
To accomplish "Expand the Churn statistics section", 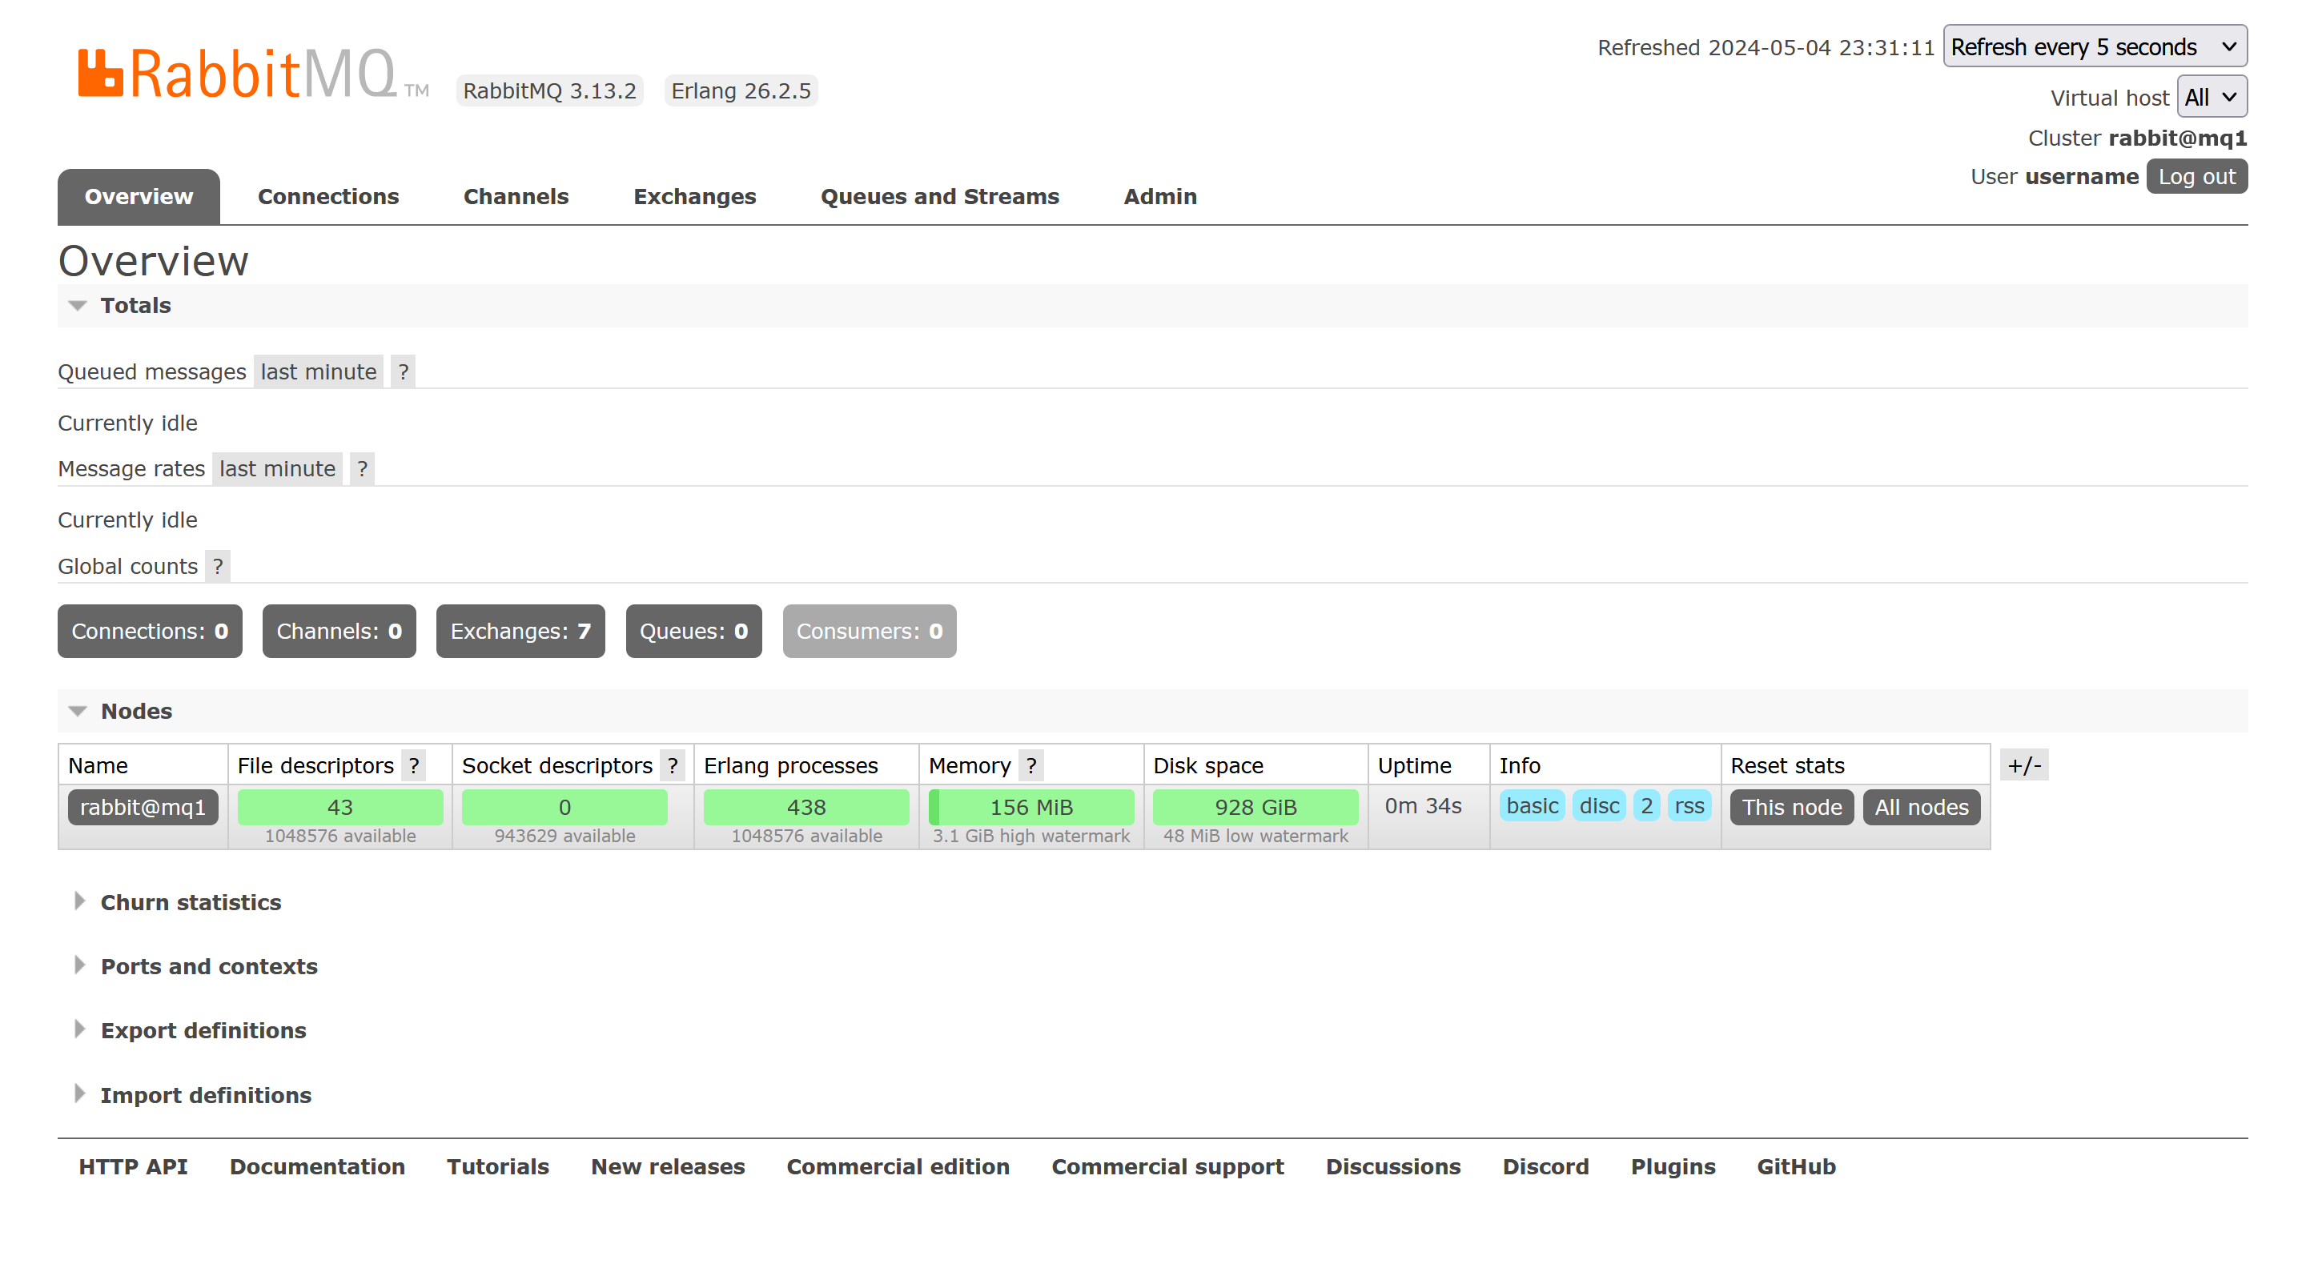I will click(190, 901).
